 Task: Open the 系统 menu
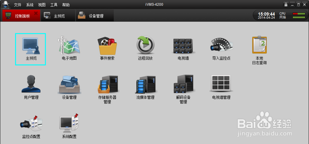point(30,5)
